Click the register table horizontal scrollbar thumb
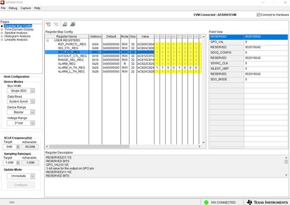This screenshot has height=205, width=290. tap(89, 146)
